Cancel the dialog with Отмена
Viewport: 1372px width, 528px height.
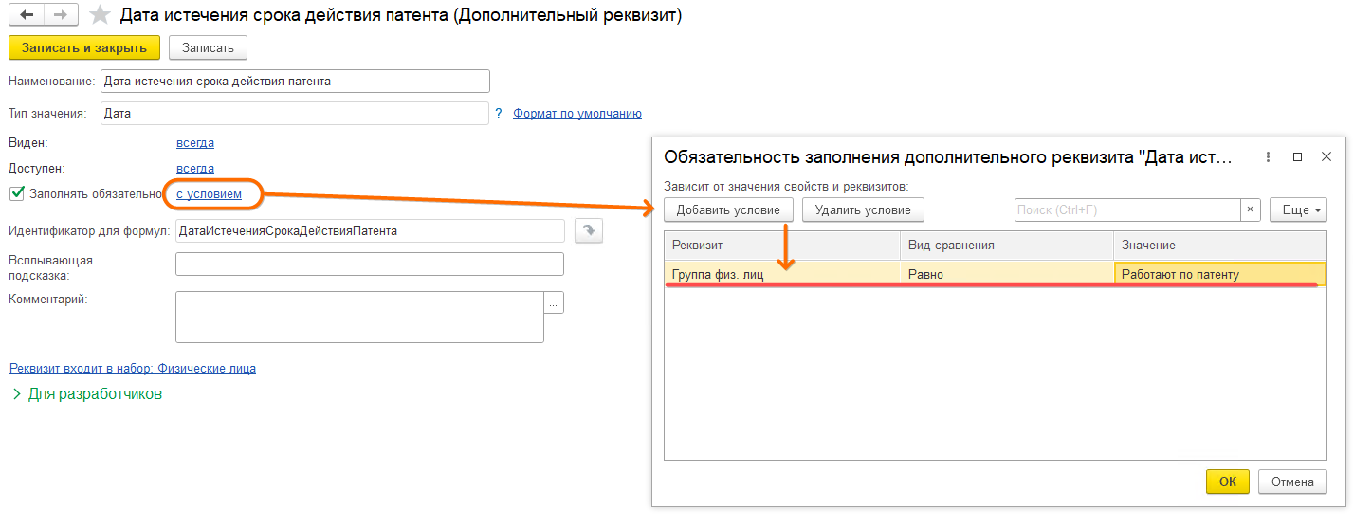[1292, 482]
